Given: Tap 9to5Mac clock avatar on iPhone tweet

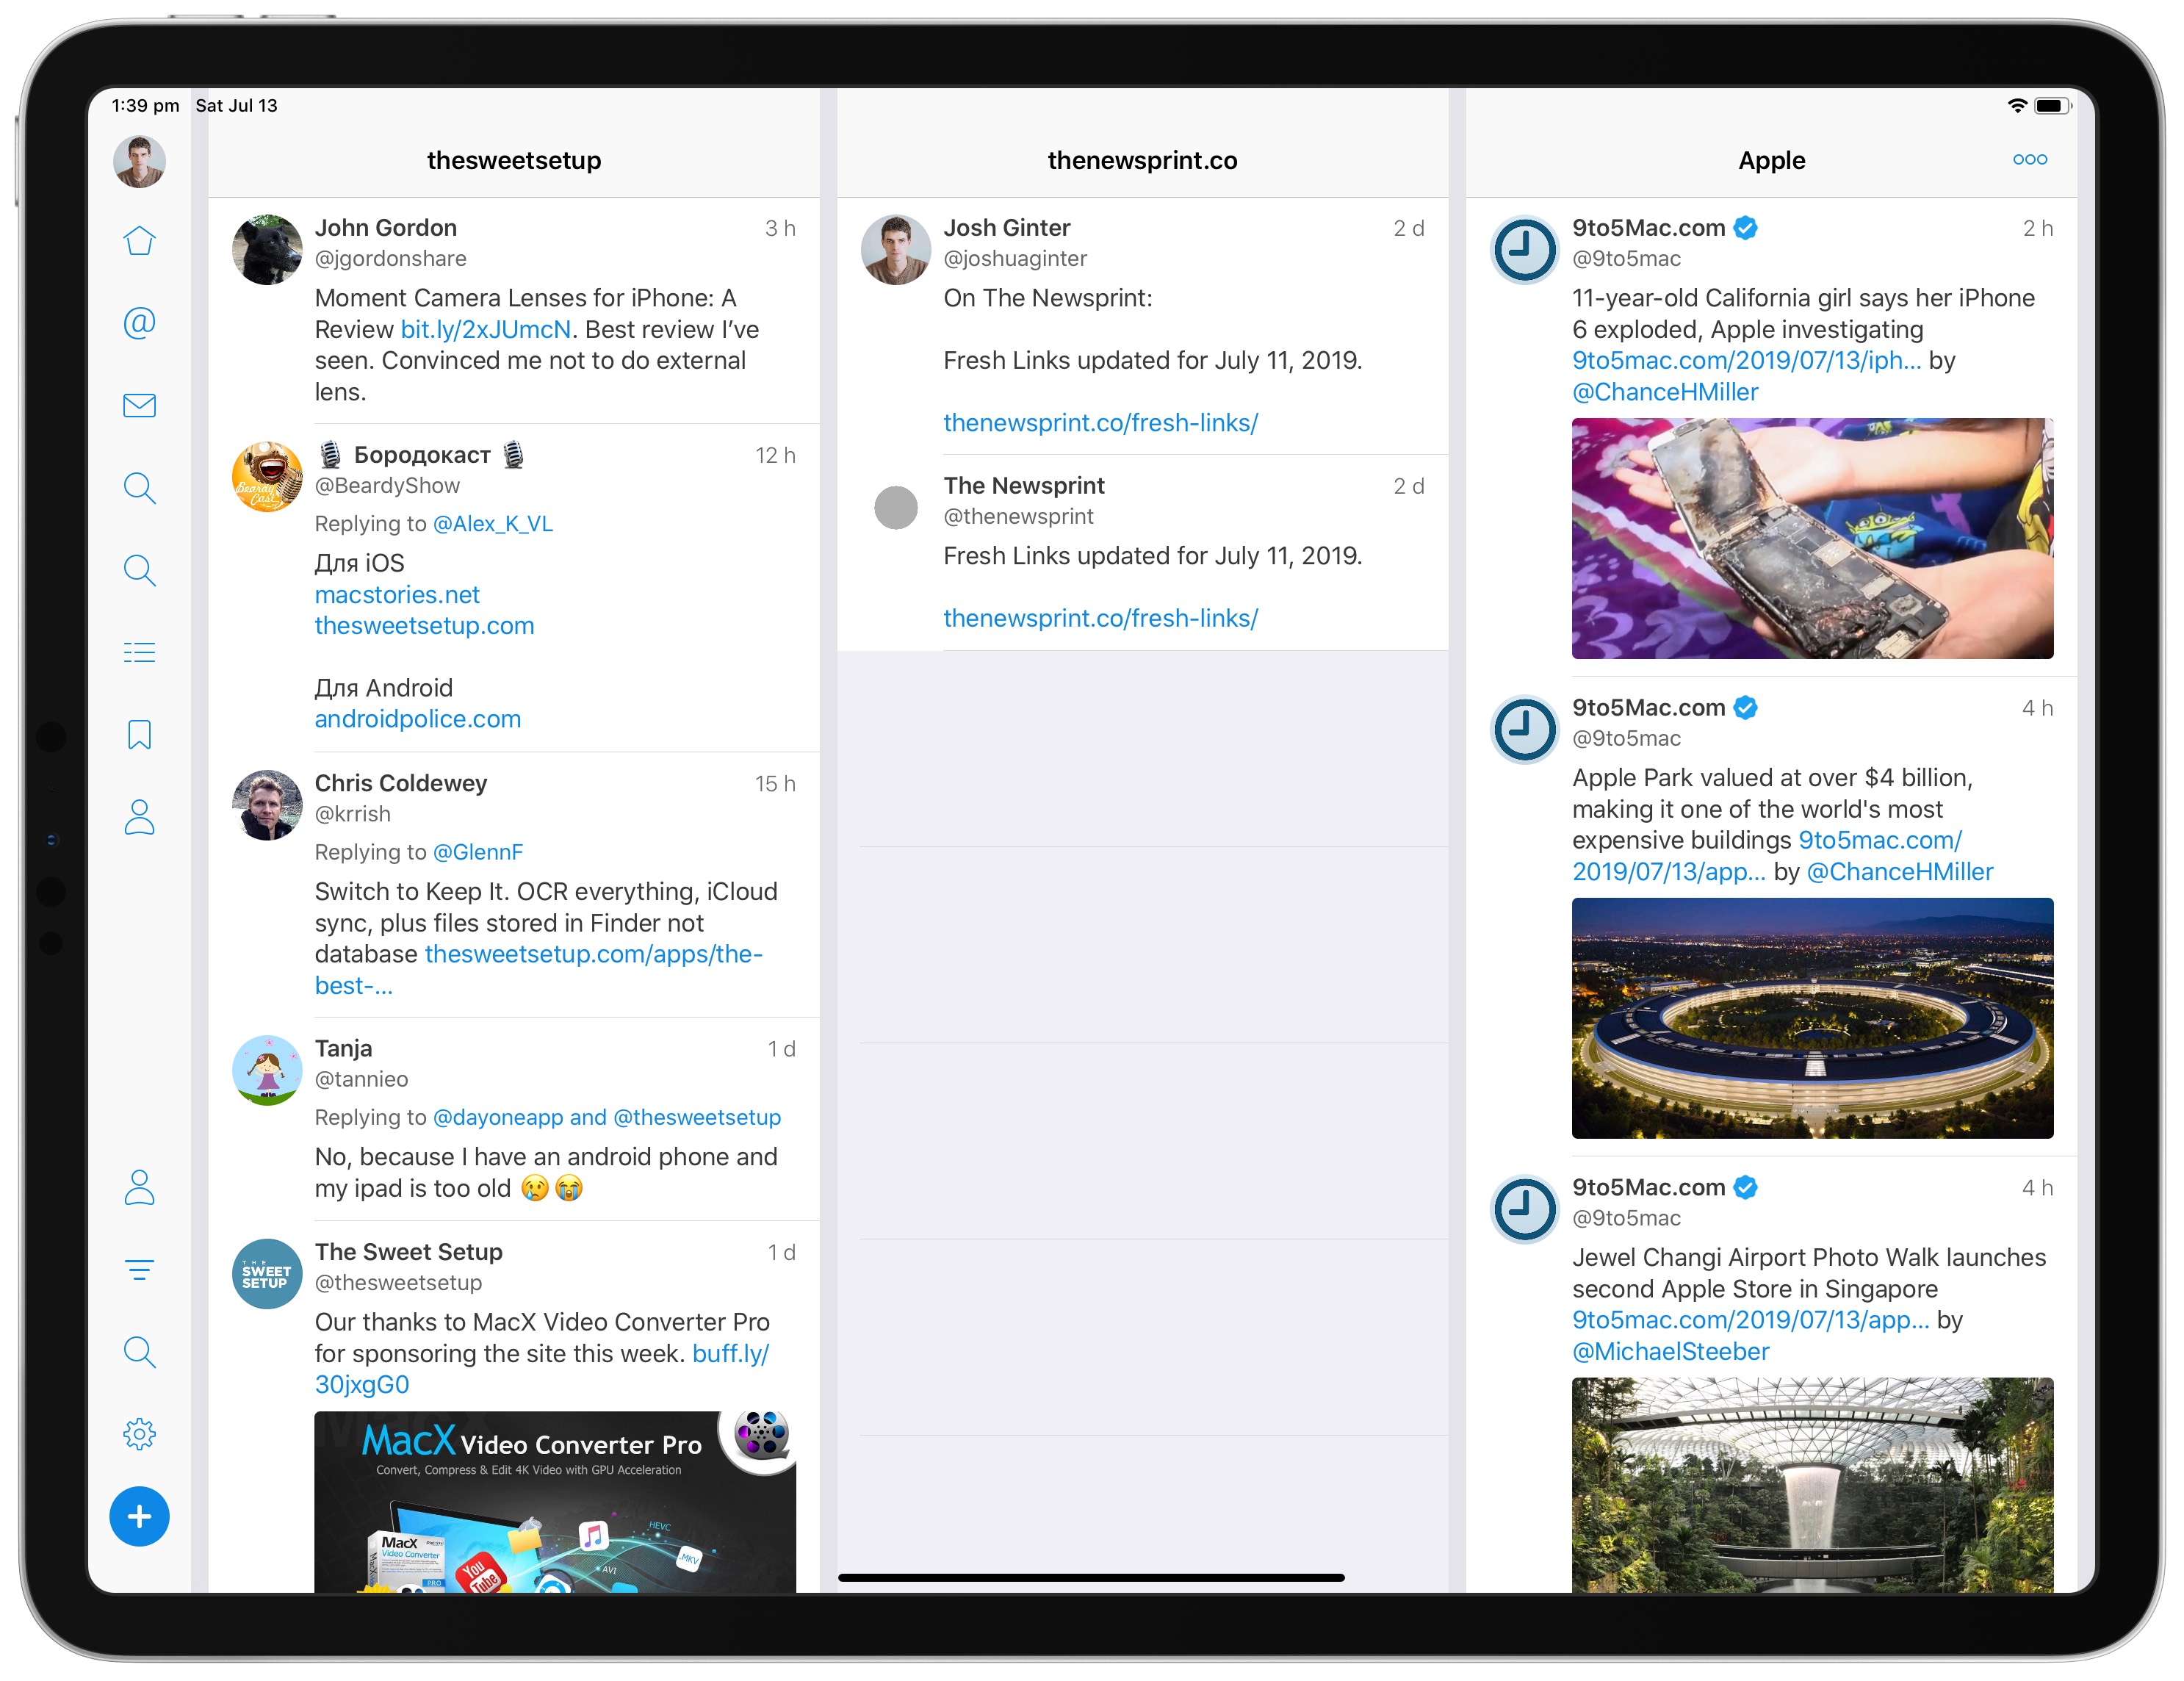Looking at the screenshot, I should [1525, 250].
